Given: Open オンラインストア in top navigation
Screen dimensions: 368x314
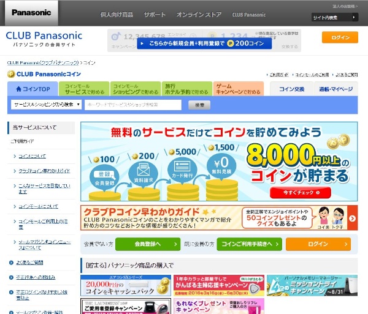Looking at the screenshot, I should tap(199, 15).
